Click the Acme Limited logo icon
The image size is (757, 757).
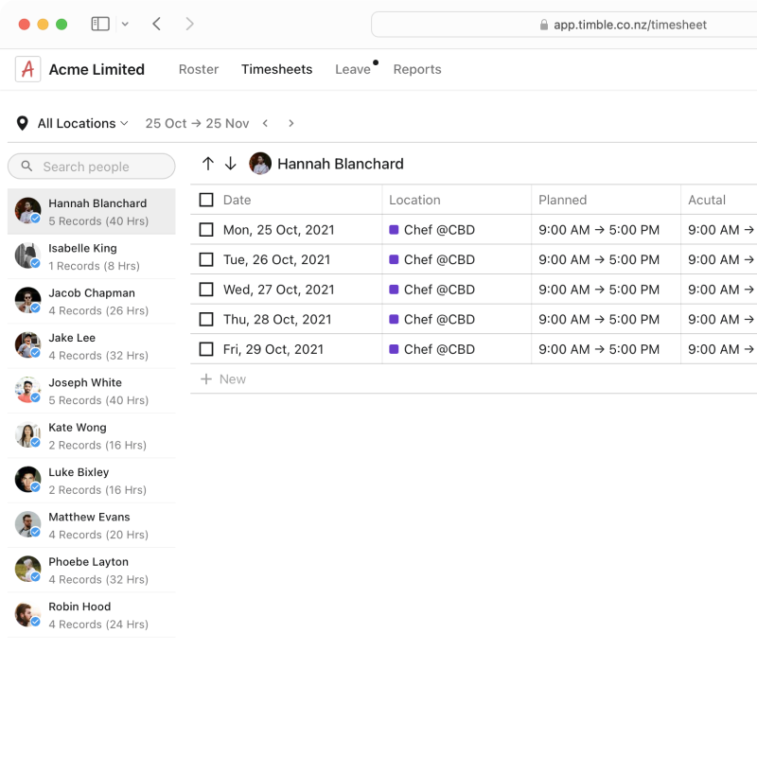coord(26,68)
